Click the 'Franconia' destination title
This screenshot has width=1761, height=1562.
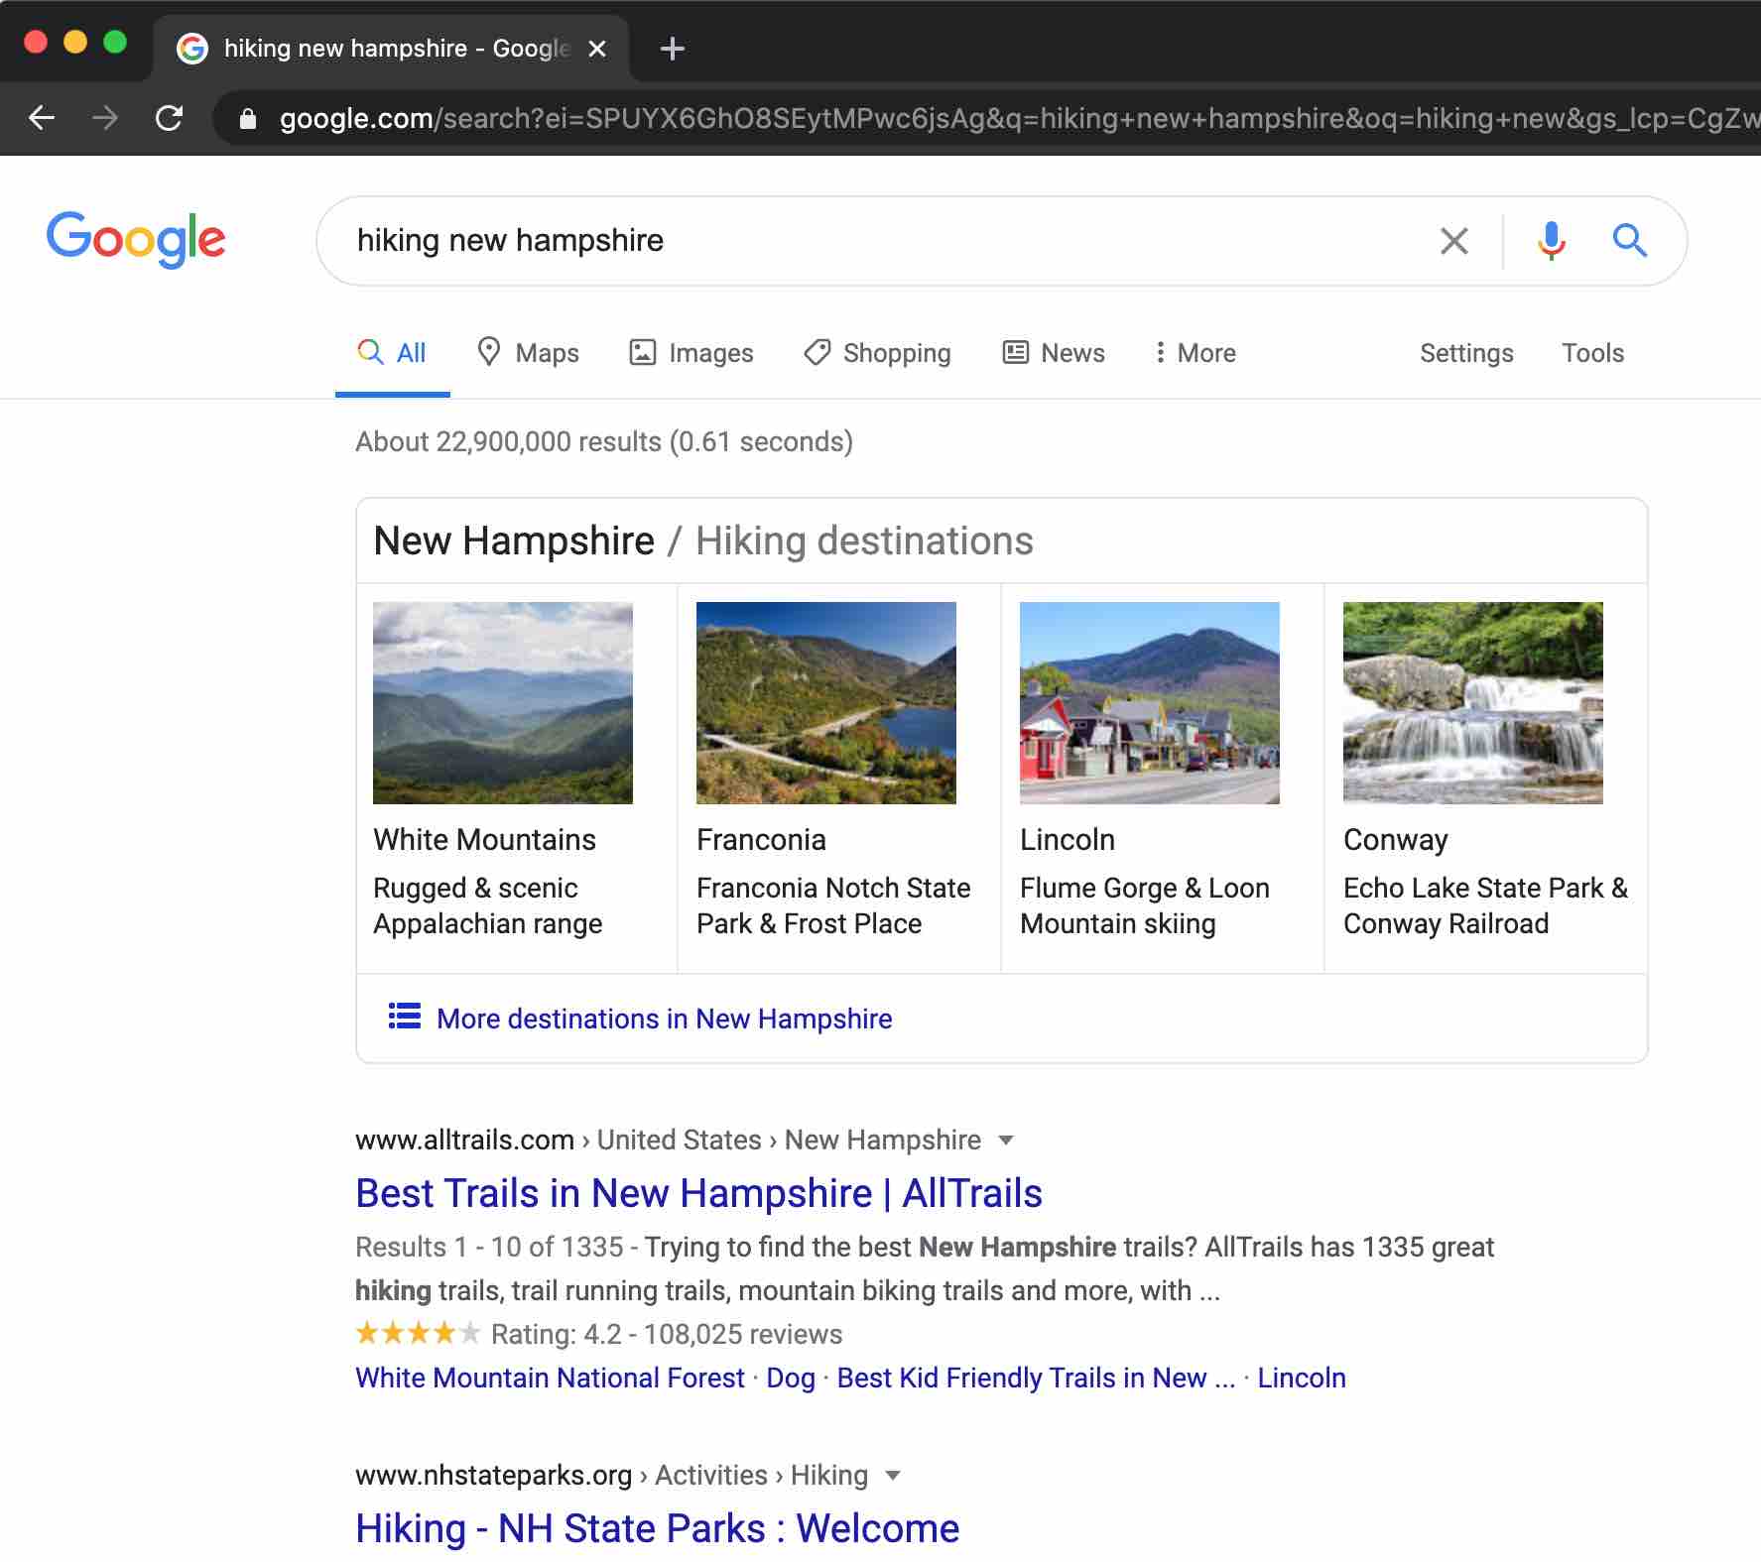tap(761, 840)
